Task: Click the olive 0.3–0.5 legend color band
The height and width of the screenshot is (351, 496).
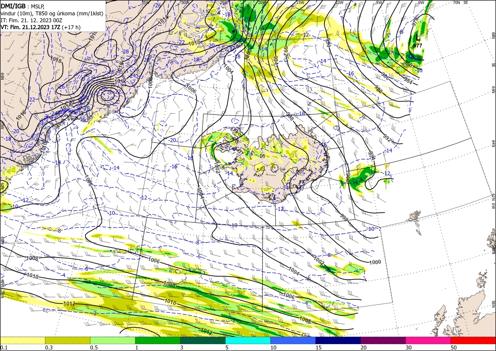Action: click(x=67, y=341)
